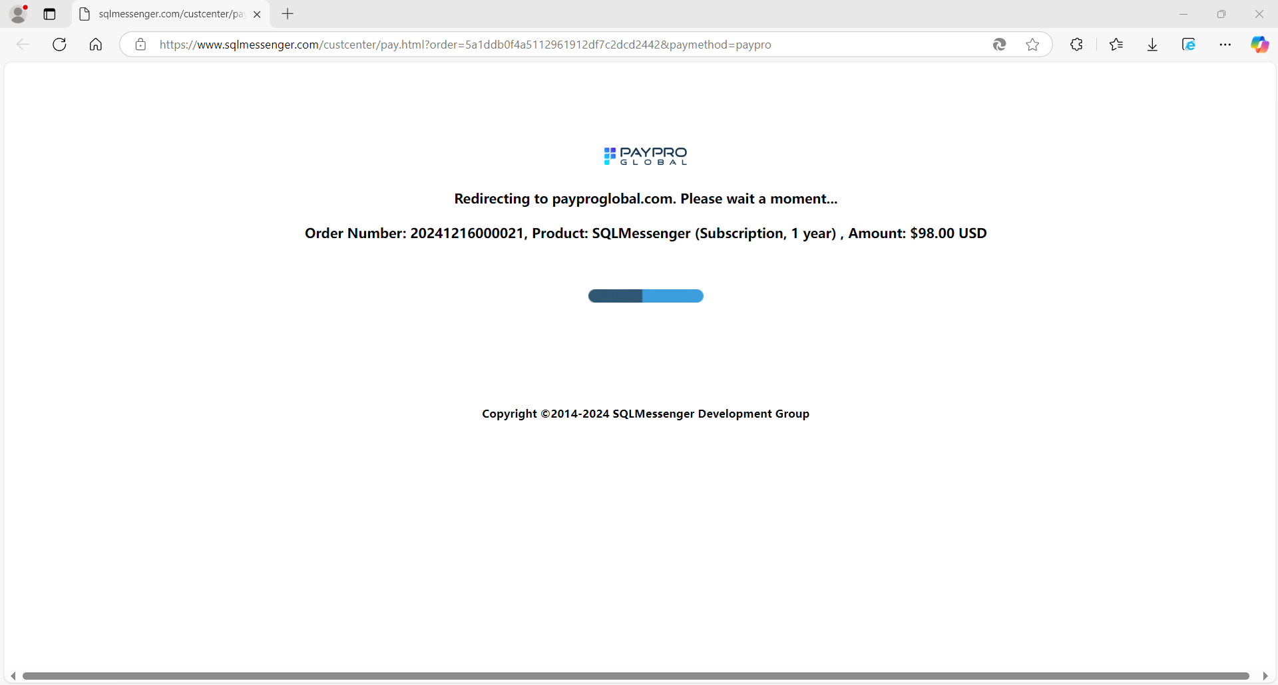Add this page to favorites star
This screenshot has width=1278, height=685.
[x=1032, y=45]
